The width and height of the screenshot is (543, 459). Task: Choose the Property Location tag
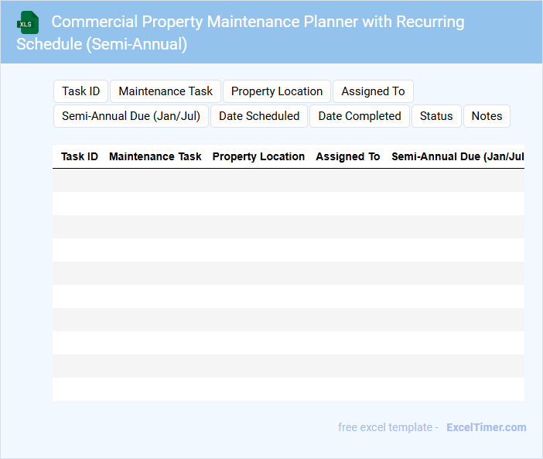277,91
